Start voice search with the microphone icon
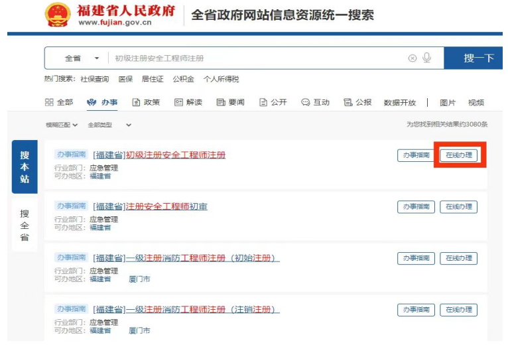Image resolution: width=508 pixels, height=347 pixels. pos(426,58)
